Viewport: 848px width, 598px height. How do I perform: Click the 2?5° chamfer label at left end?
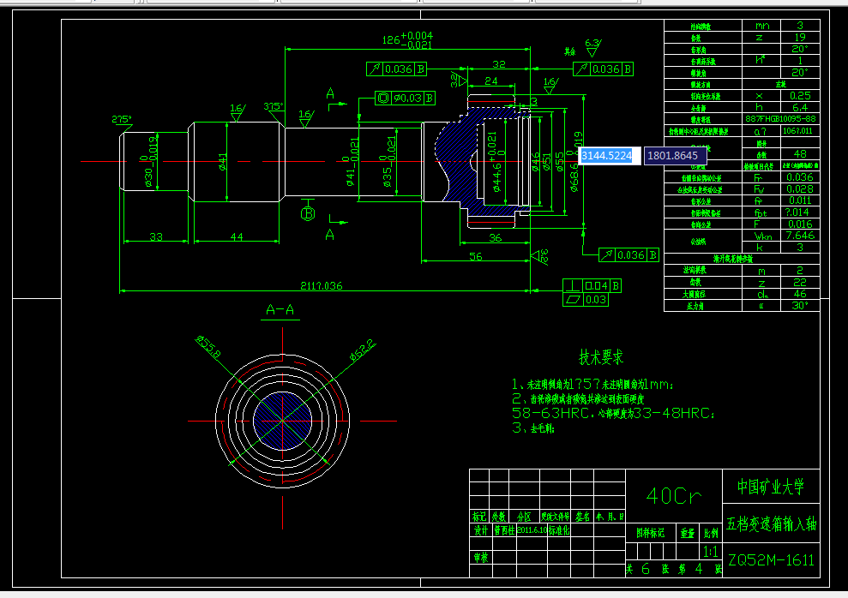click(122, 119)
